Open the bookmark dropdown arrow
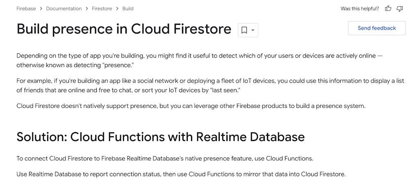 pyautogui.click(x=253, y=30)
